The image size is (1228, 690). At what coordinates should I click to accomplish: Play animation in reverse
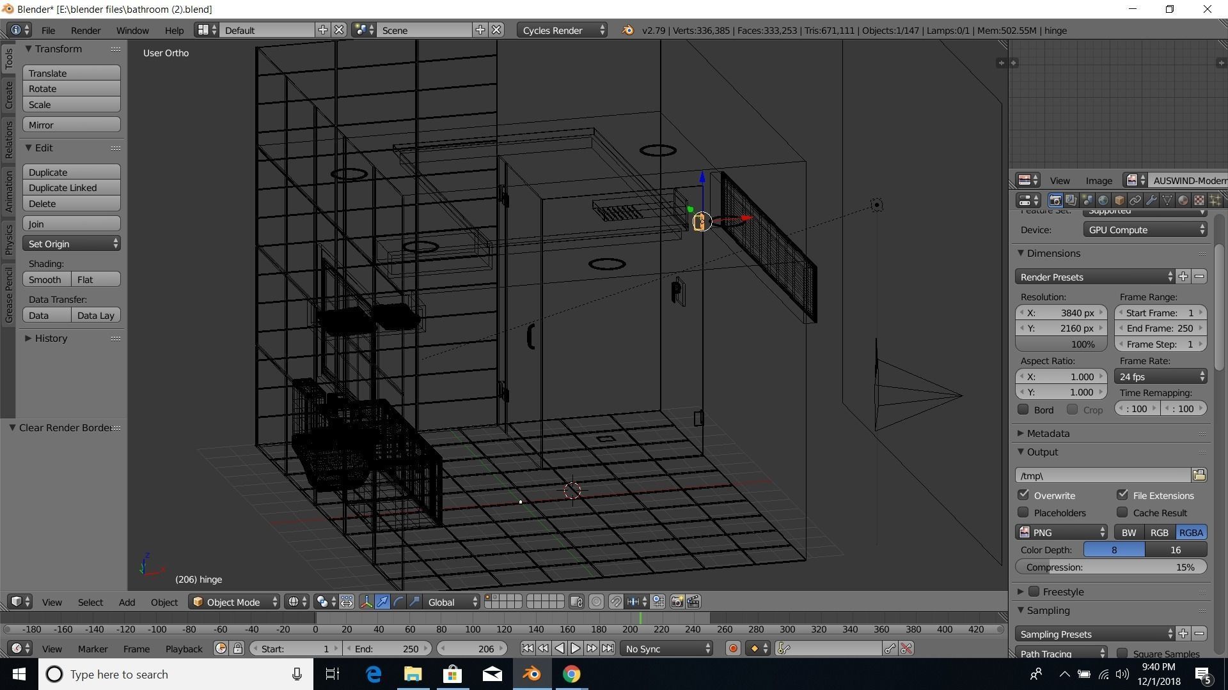point(559,648)
